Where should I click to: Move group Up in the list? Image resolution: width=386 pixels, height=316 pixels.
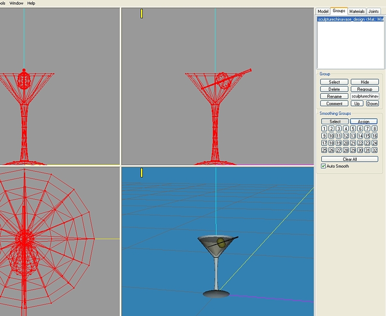point(357,104)
